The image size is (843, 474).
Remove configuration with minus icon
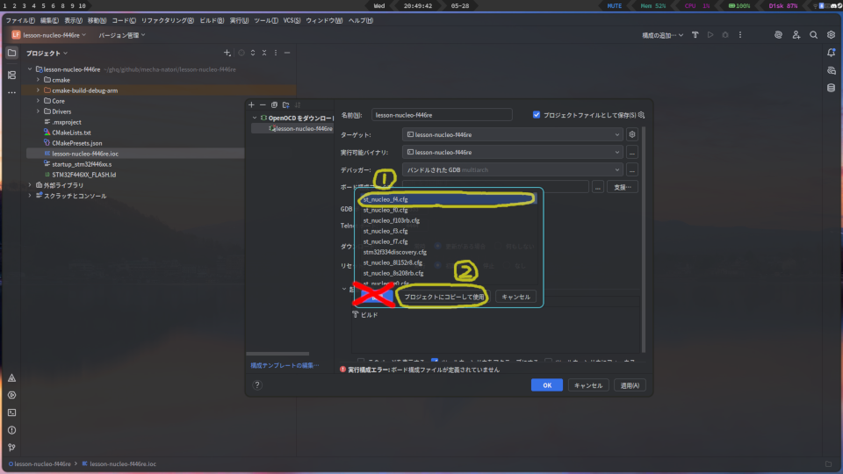[x=263, y=104]
